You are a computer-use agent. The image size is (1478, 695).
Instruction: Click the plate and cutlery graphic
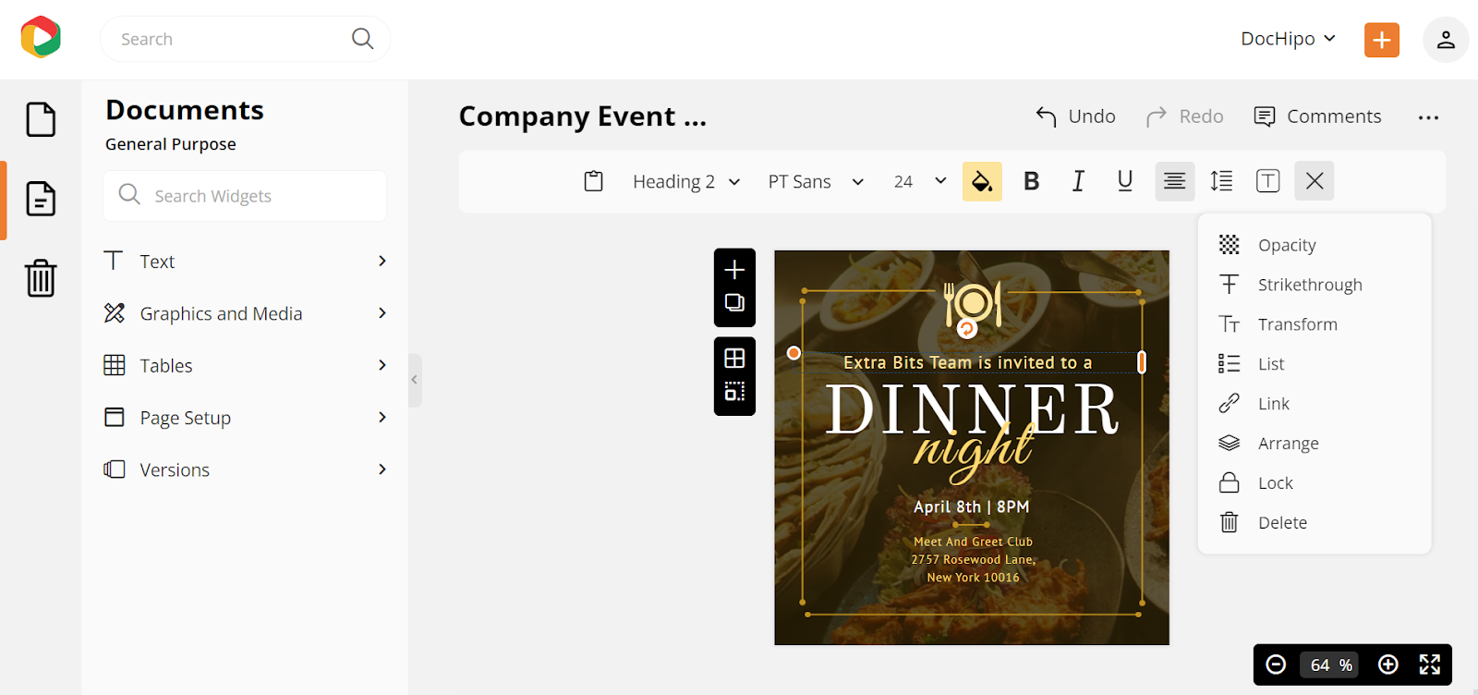[x=973, y=303]
